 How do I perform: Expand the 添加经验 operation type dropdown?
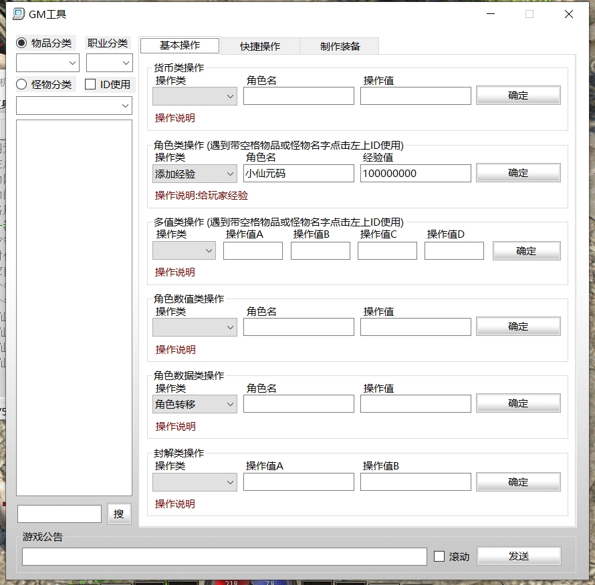pyautogui.click(x=195, y=174)
